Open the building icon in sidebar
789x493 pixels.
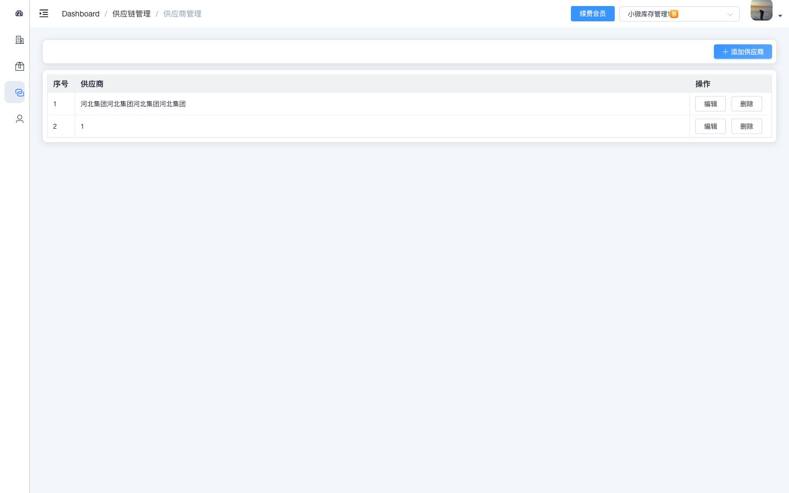coord(20,39)
